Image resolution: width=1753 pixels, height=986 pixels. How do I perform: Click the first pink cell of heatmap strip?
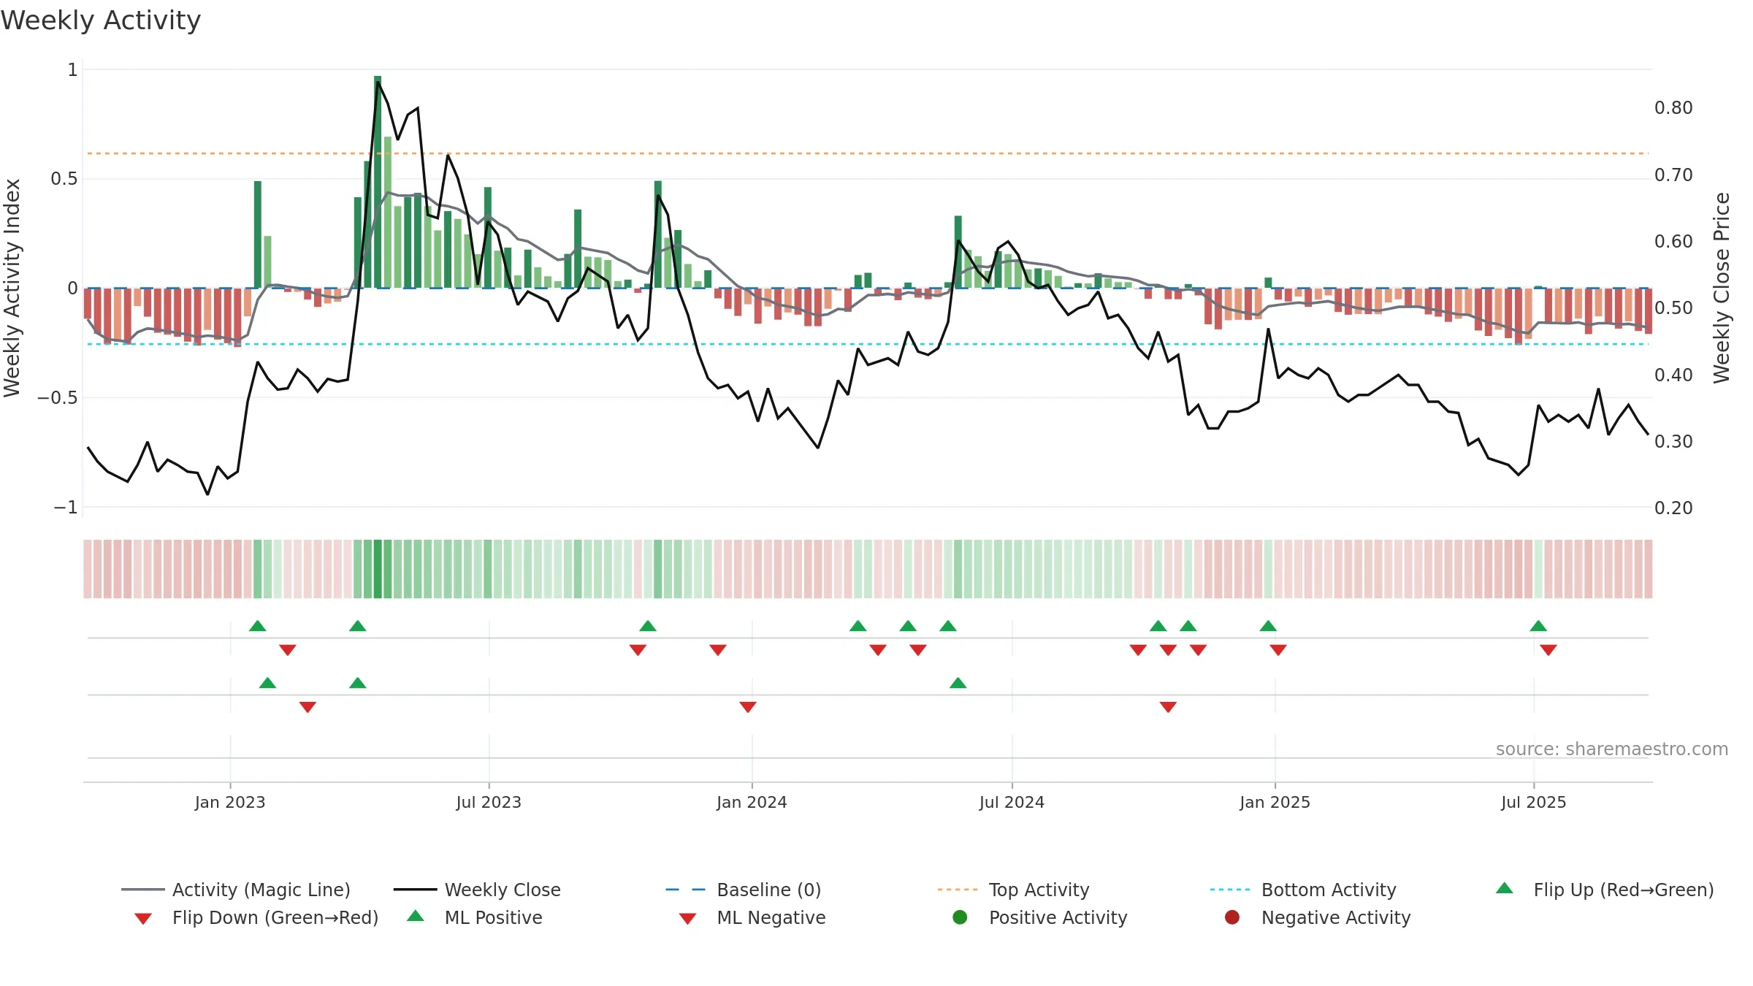point(88,569)
